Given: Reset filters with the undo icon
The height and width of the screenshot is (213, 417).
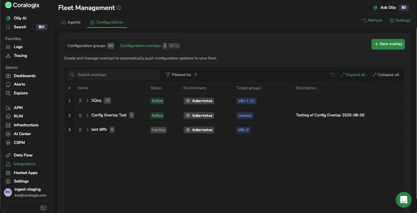Looking at the screenshot, I should click(x=332, y=75).
